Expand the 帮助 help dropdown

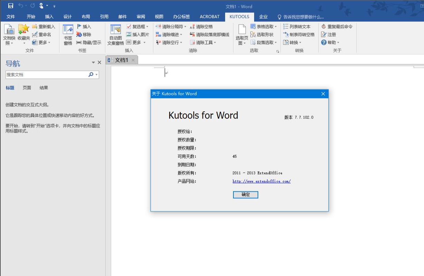coord(338,42)
